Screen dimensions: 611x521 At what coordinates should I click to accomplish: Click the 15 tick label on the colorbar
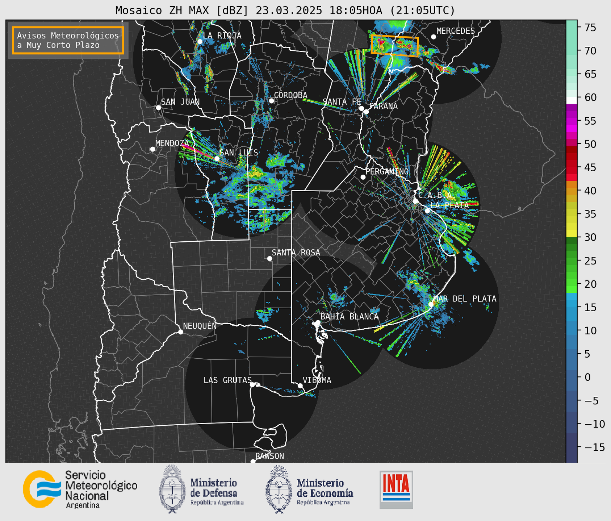pos(590,307)
